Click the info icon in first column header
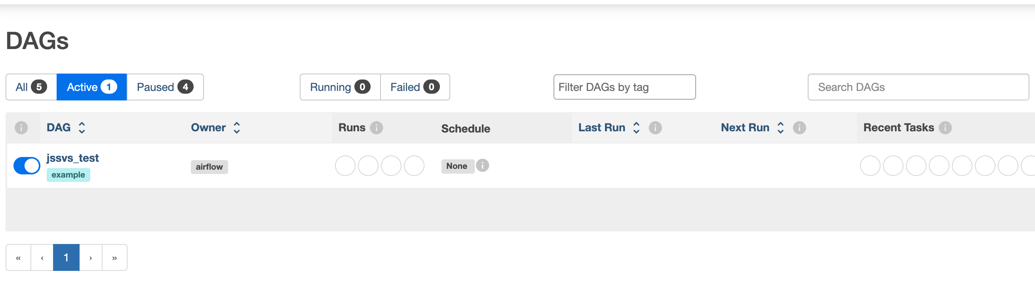This screenshot has height=295, width=1035. pos(21,128)
